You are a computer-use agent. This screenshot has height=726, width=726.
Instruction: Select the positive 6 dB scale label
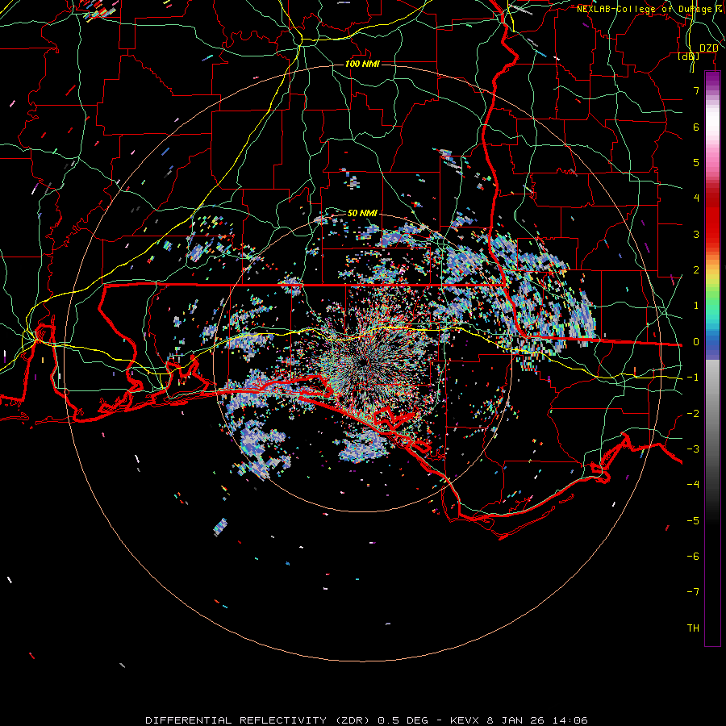point(696,127)
